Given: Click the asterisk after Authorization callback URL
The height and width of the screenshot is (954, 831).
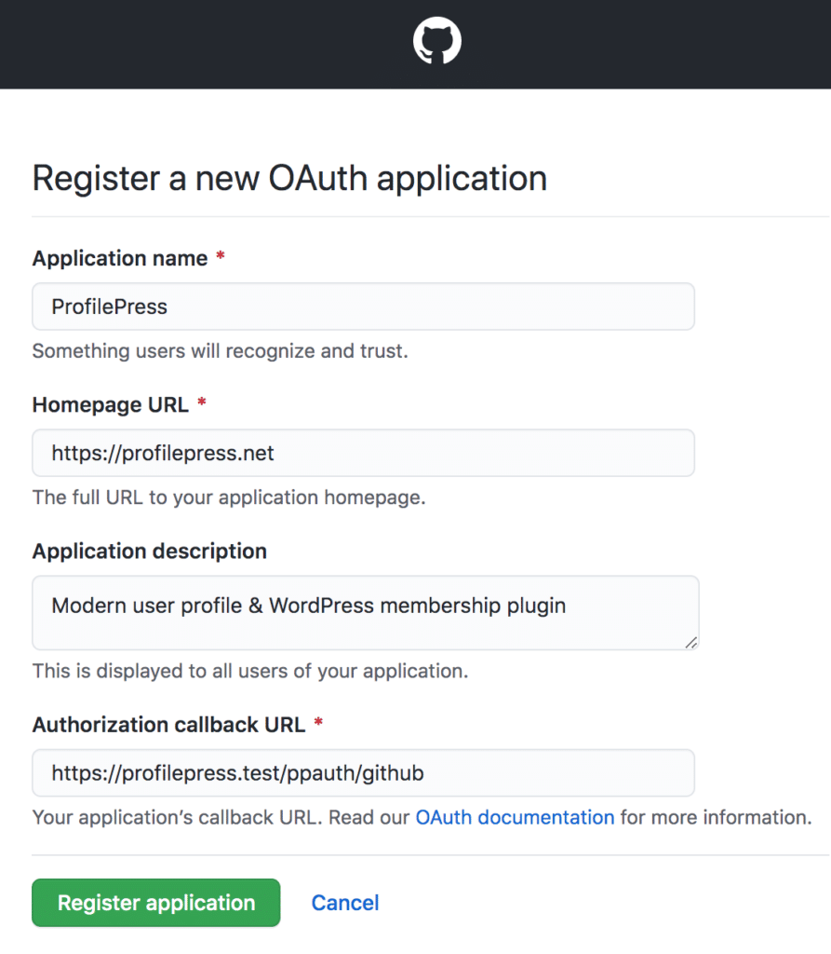Looking at the screenshot, I should pyautogui.click(x=318, y=722).
